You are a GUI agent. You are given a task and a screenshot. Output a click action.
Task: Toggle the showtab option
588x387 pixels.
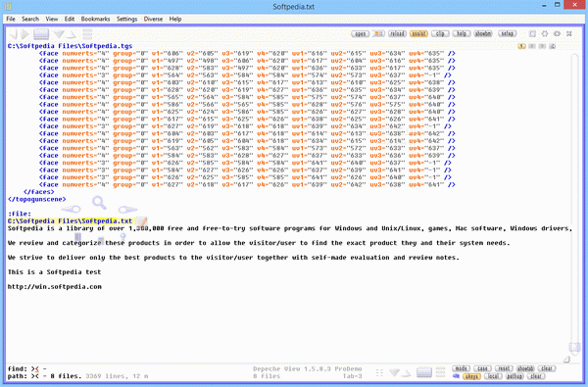point(525,368)
